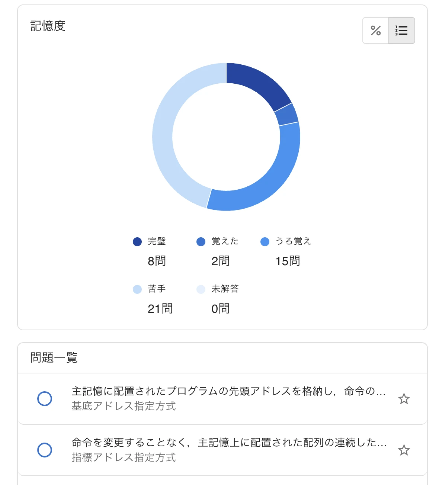Switch chart to percentage display
The width and height of the screenshot is (439, 485).
[376, 30]
